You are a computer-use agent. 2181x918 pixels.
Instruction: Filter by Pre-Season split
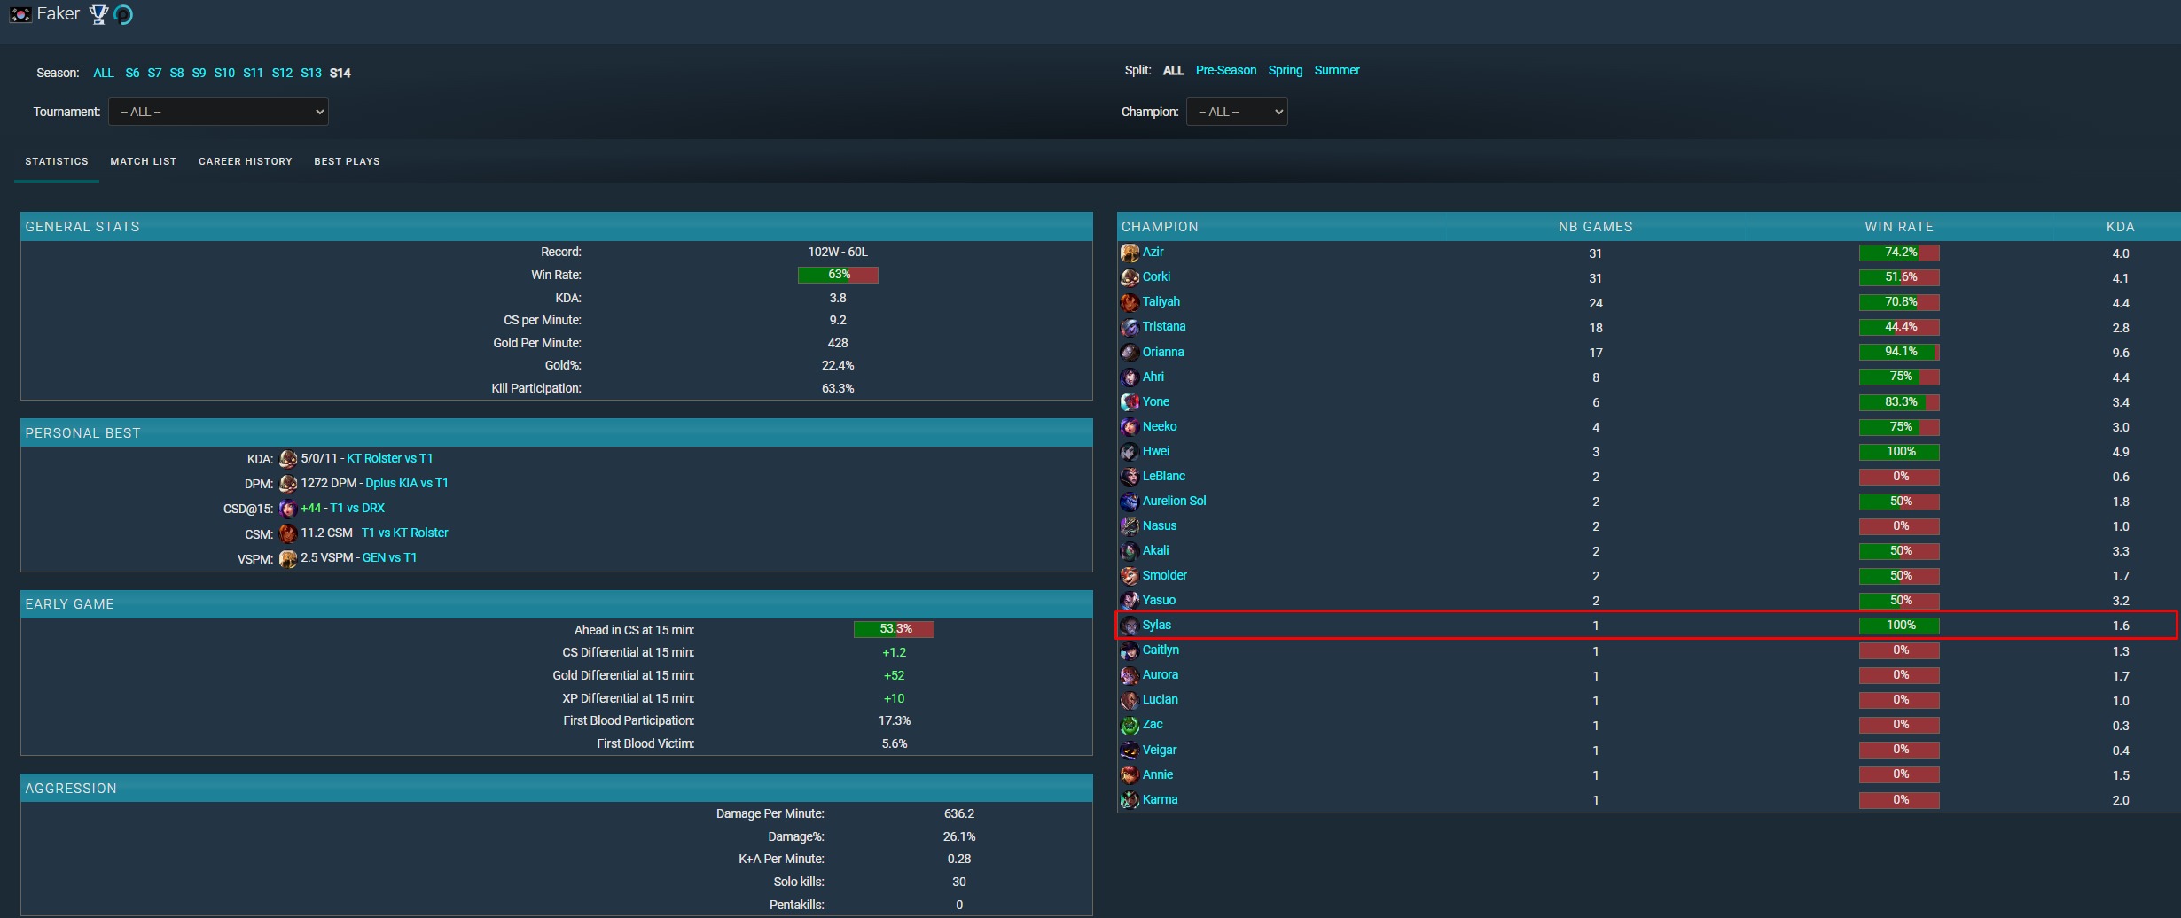(x=1226, y=70)
